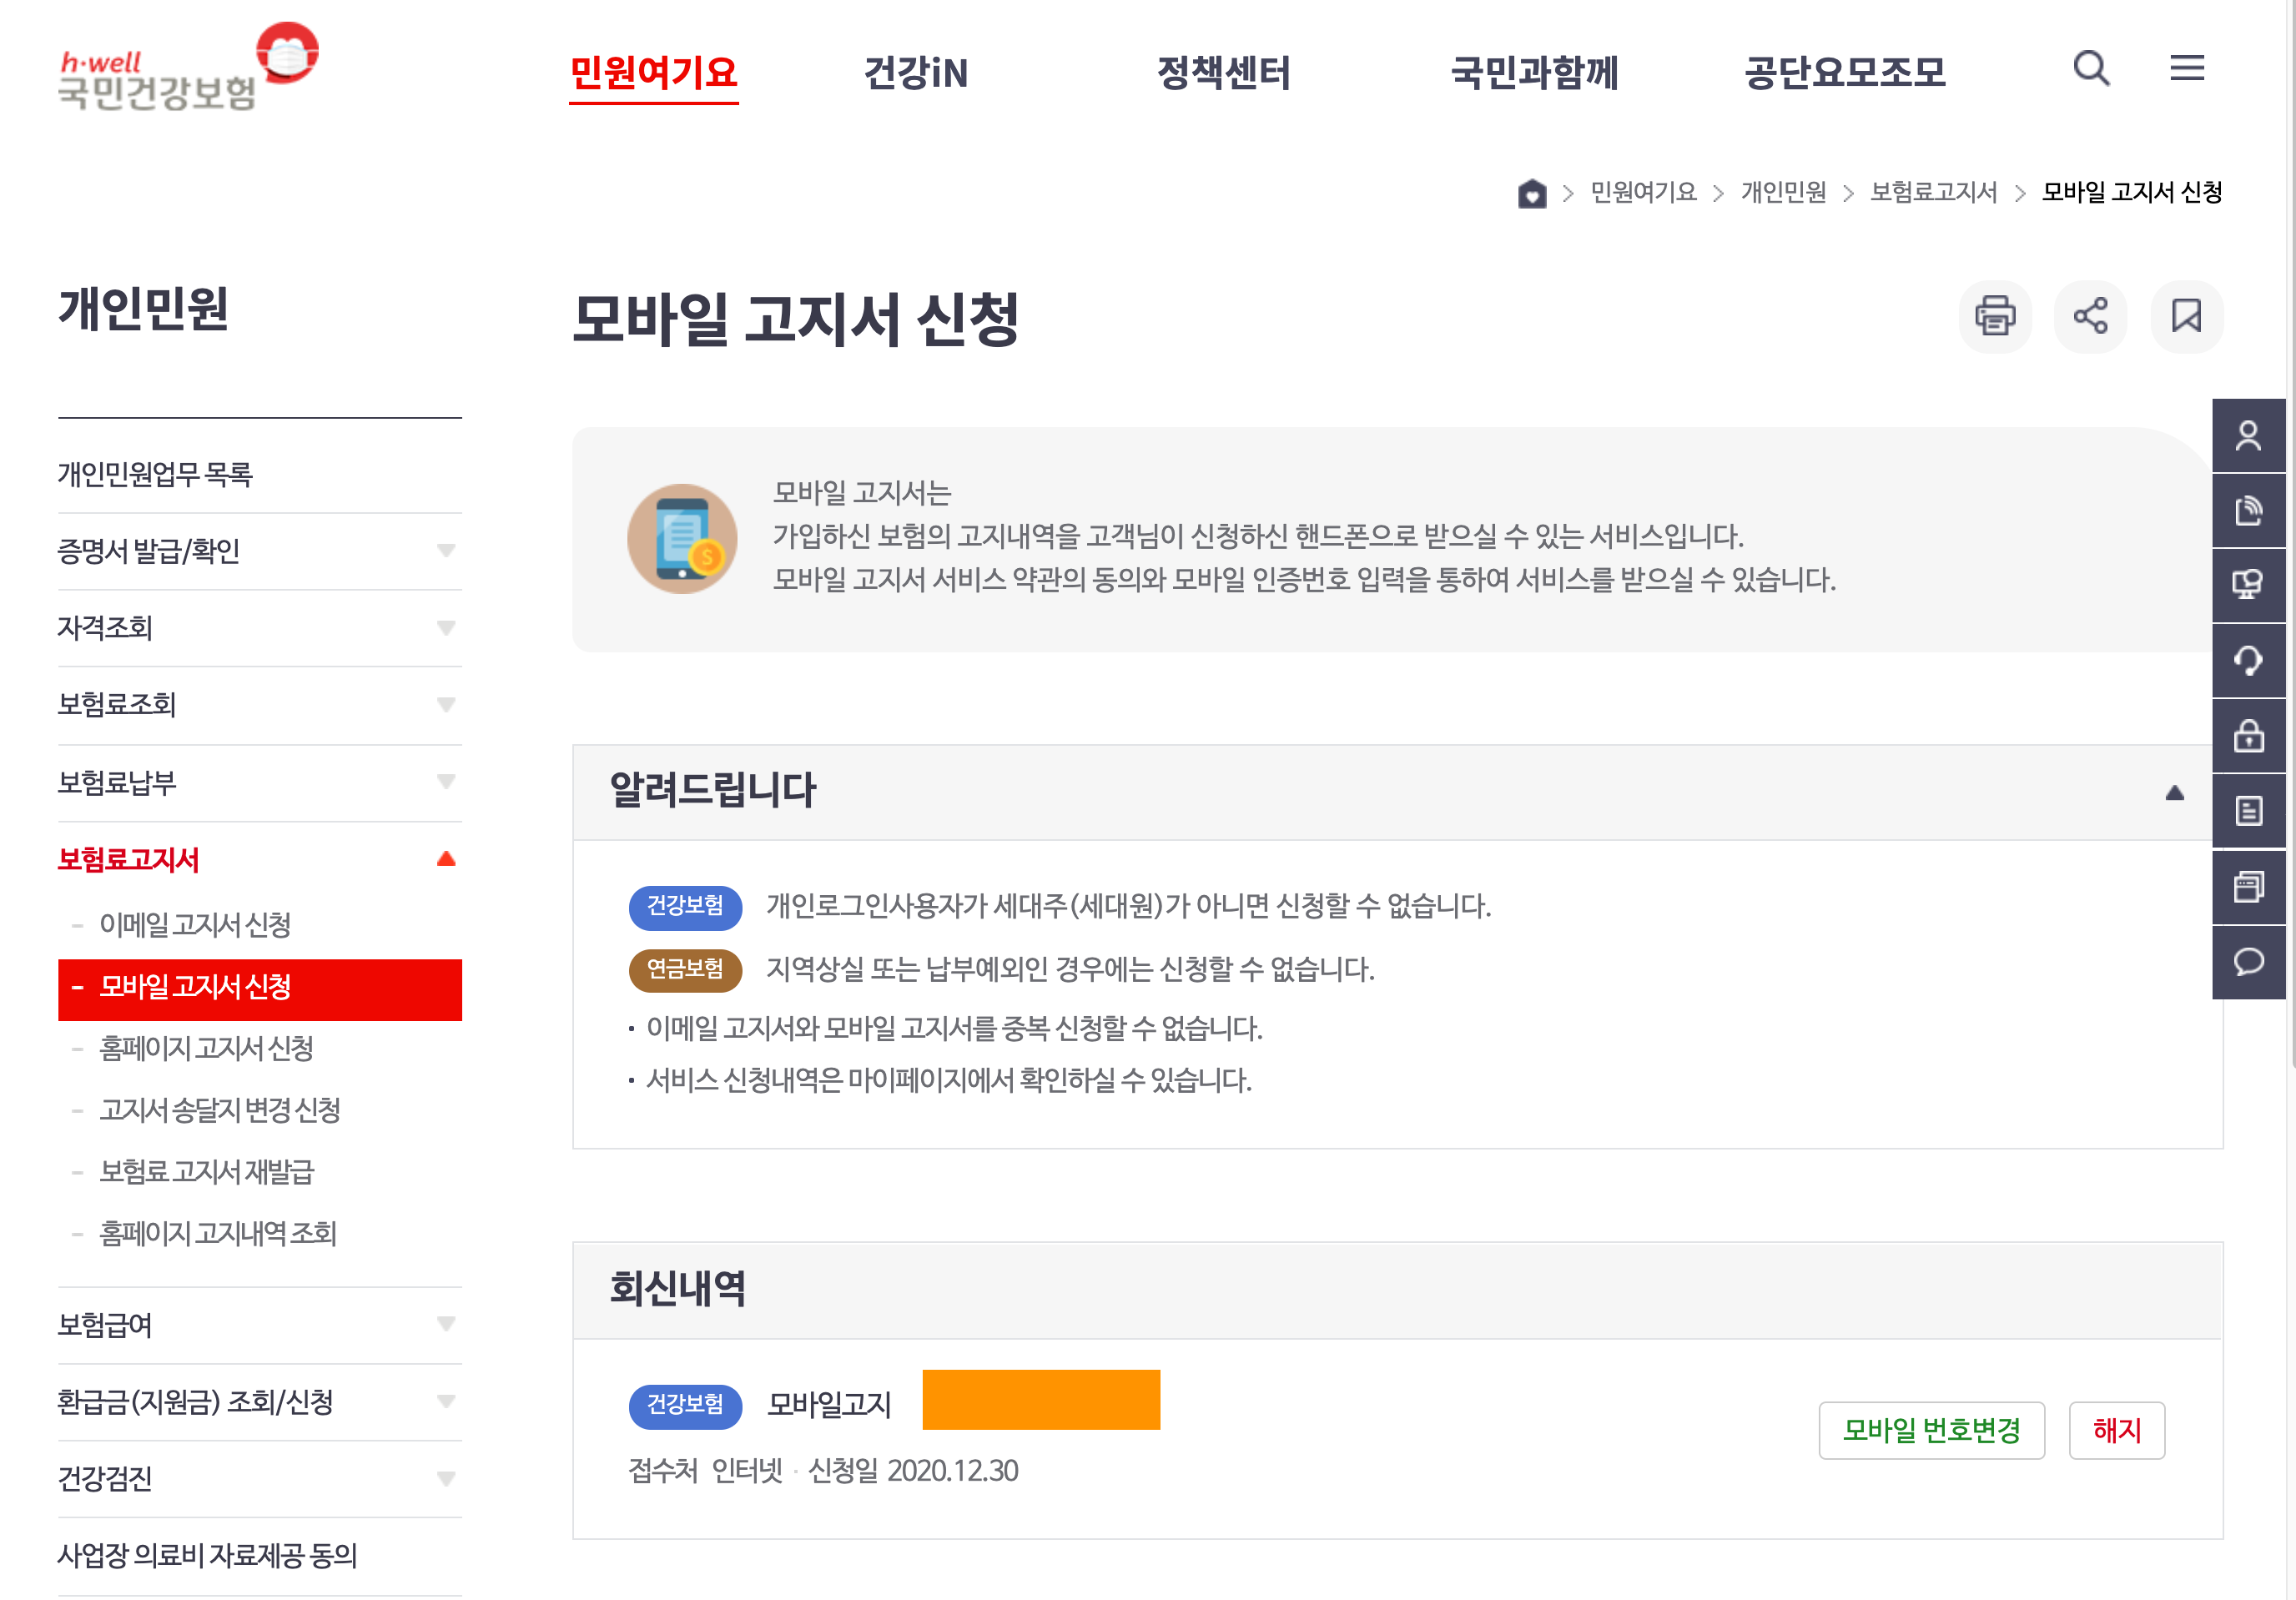Image resolution: width=2296 pixels, height=1600 pixels.
Task: Click the print page icon
Action: (x=1994, y=316)
